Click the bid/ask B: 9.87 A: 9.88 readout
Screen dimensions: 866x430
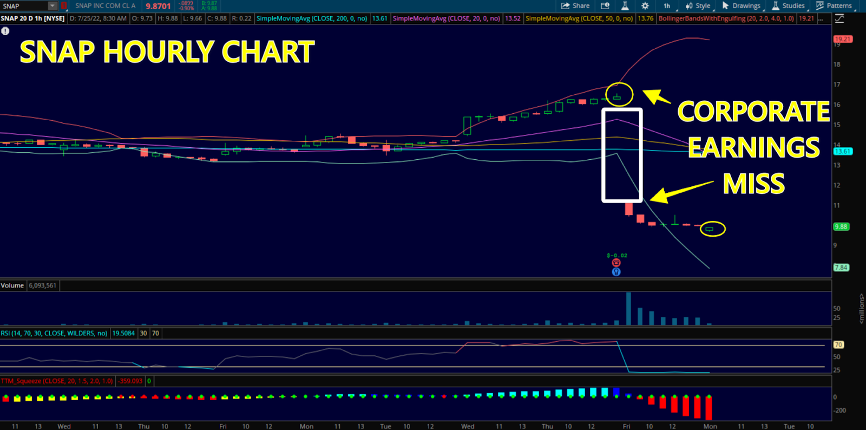209,6
